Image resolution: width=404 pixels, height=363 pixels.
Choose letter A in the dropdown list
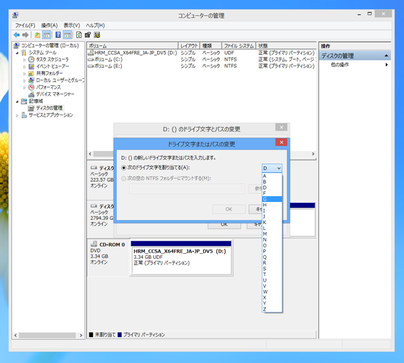[x=272, y=176]
